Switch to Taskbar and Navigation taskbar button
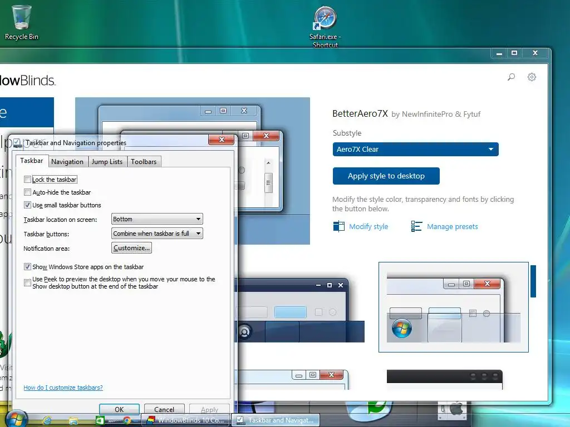The image size is (570, 427). click(x=276, y=420)
